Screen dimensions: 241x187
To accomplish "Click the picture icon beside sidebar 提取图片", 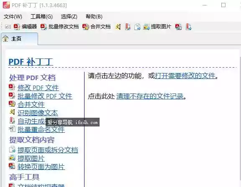I will tap(12, 158).
